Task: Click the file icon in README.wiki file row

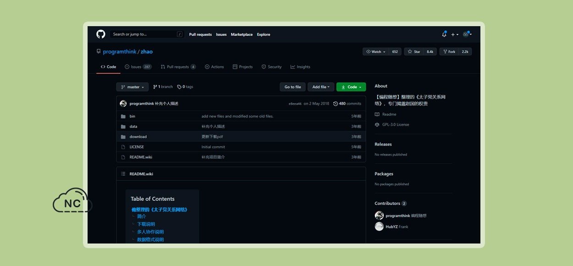Action: pyautogui.click(x=123, y=157)
